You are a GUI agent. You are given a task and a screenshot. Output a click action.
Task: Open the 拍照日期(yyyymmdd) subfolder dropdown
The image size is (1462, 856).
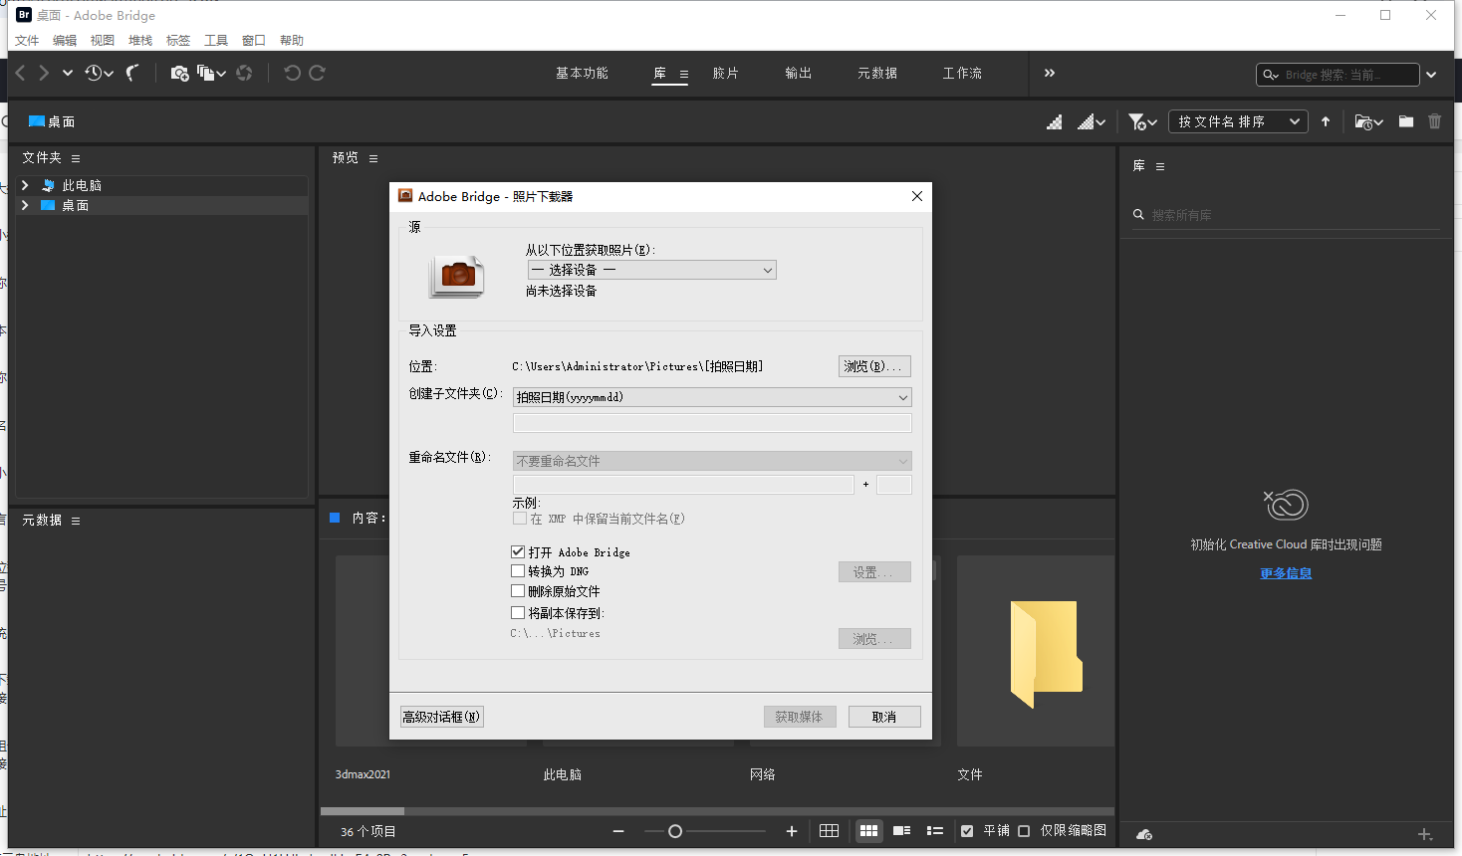(x=711, y=396)
